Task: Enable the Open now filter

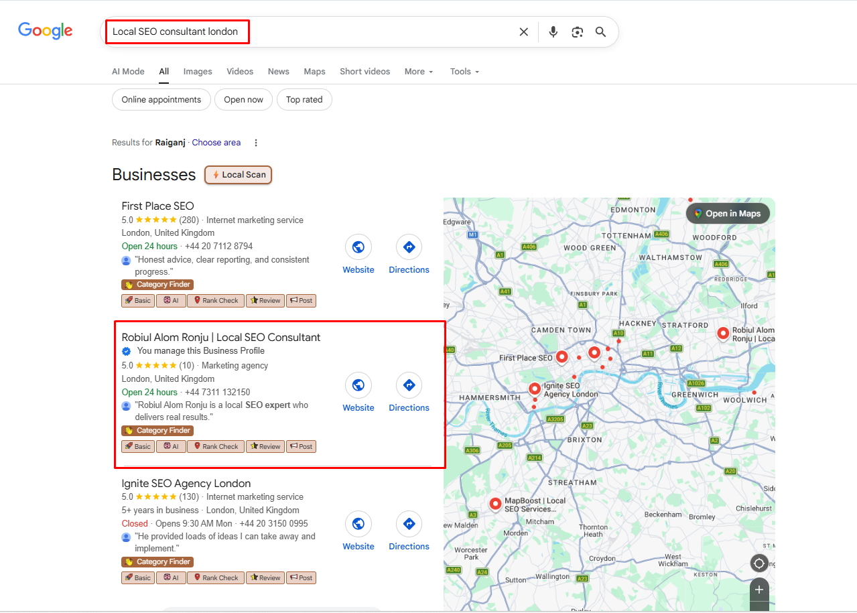Action: pos(243,99)
